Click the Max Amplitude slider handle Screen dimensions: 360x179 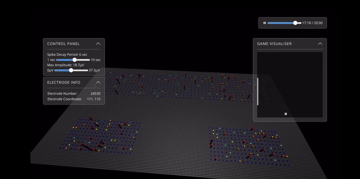[71, 70]
